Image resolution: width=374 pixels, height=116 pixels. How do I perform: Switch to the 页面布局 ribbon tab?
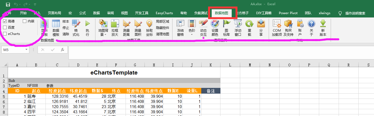pos(54,13)
